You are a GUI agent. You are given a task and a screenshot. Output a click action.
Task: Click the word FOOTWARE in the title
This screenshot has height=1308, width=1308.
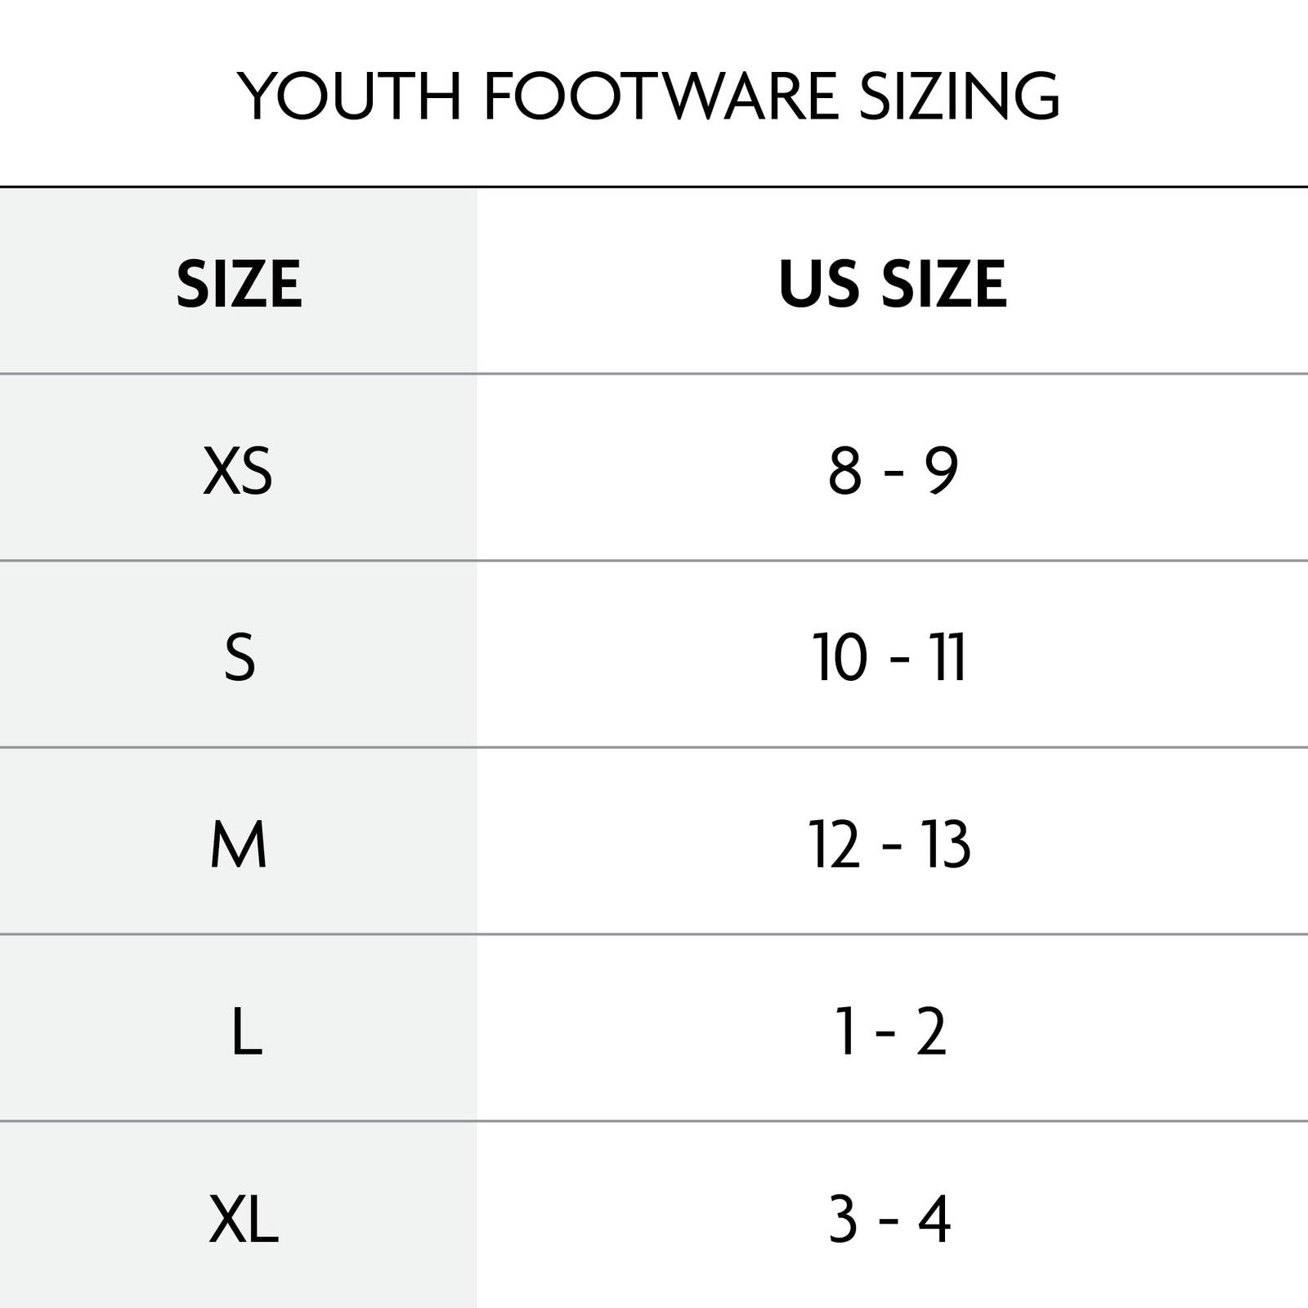pyautogui.click(x=662, y=96)
